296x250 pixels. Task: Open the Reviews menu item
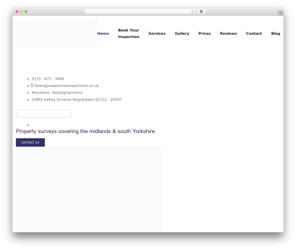(229, 34)
